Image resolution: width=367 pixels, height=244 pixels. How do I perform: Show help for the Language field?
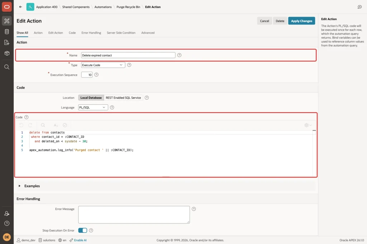(x=112, y=107)
